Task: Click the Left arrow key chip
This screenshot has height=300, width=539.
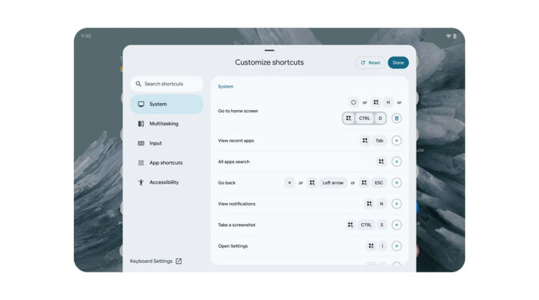Action: pyautogui.click(x=333, y=182)
